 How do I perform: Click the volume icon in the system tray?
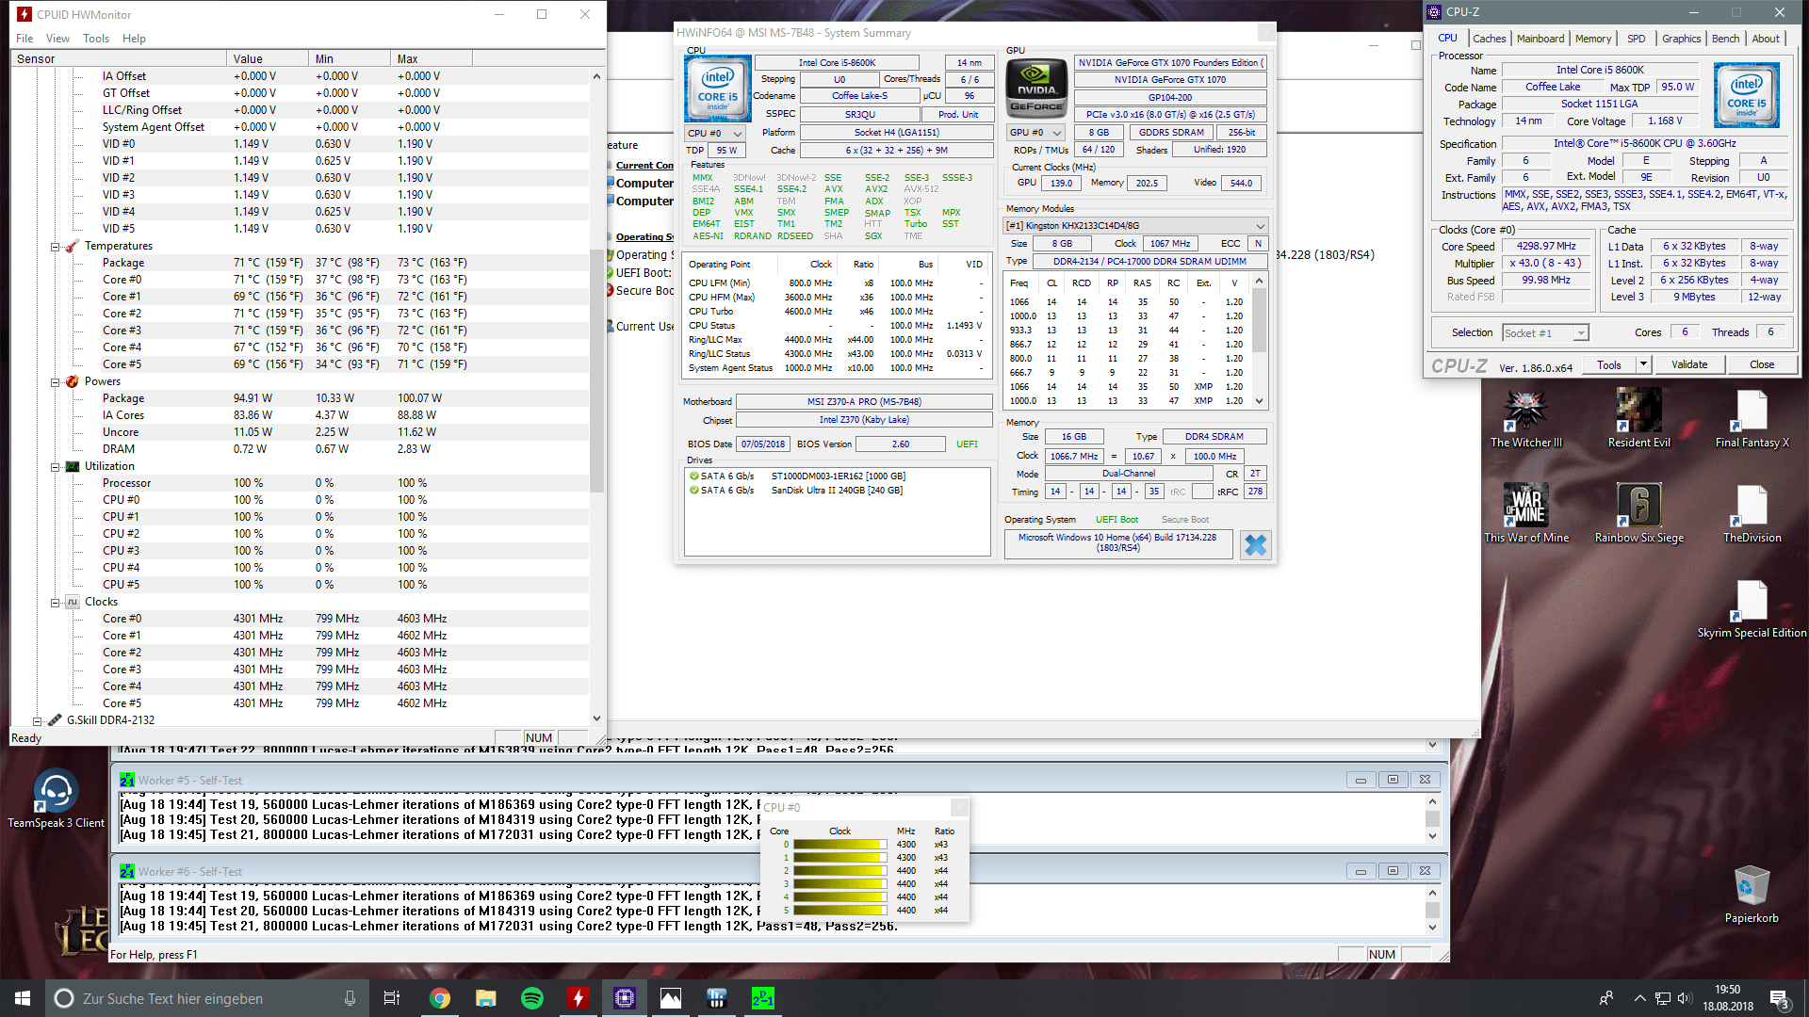pos(1684,998)
